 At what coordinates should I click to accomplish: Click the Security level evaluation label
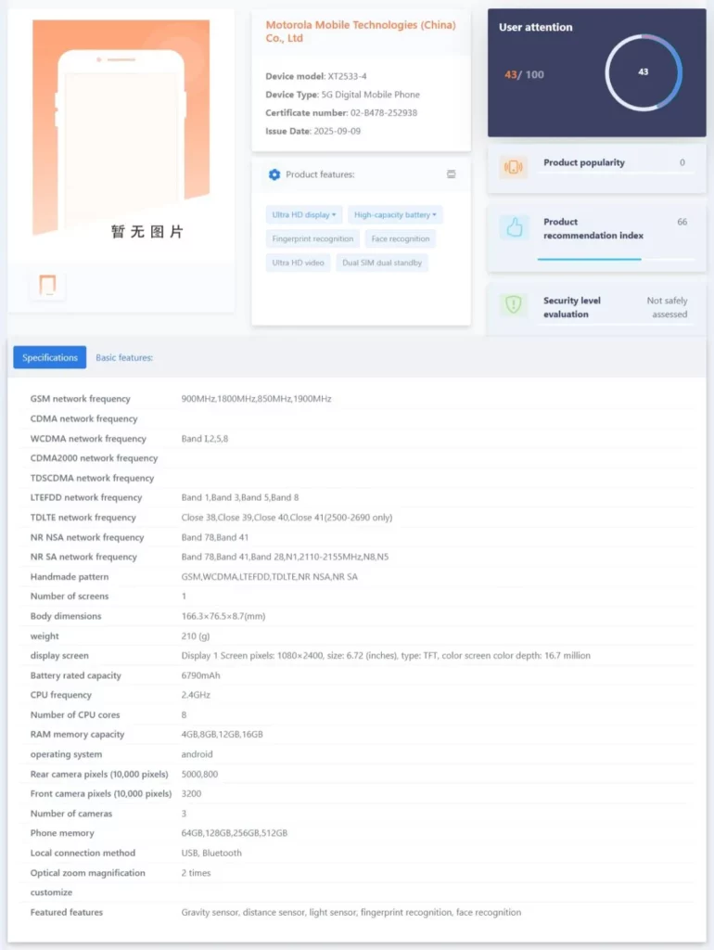tap(572, 307)
